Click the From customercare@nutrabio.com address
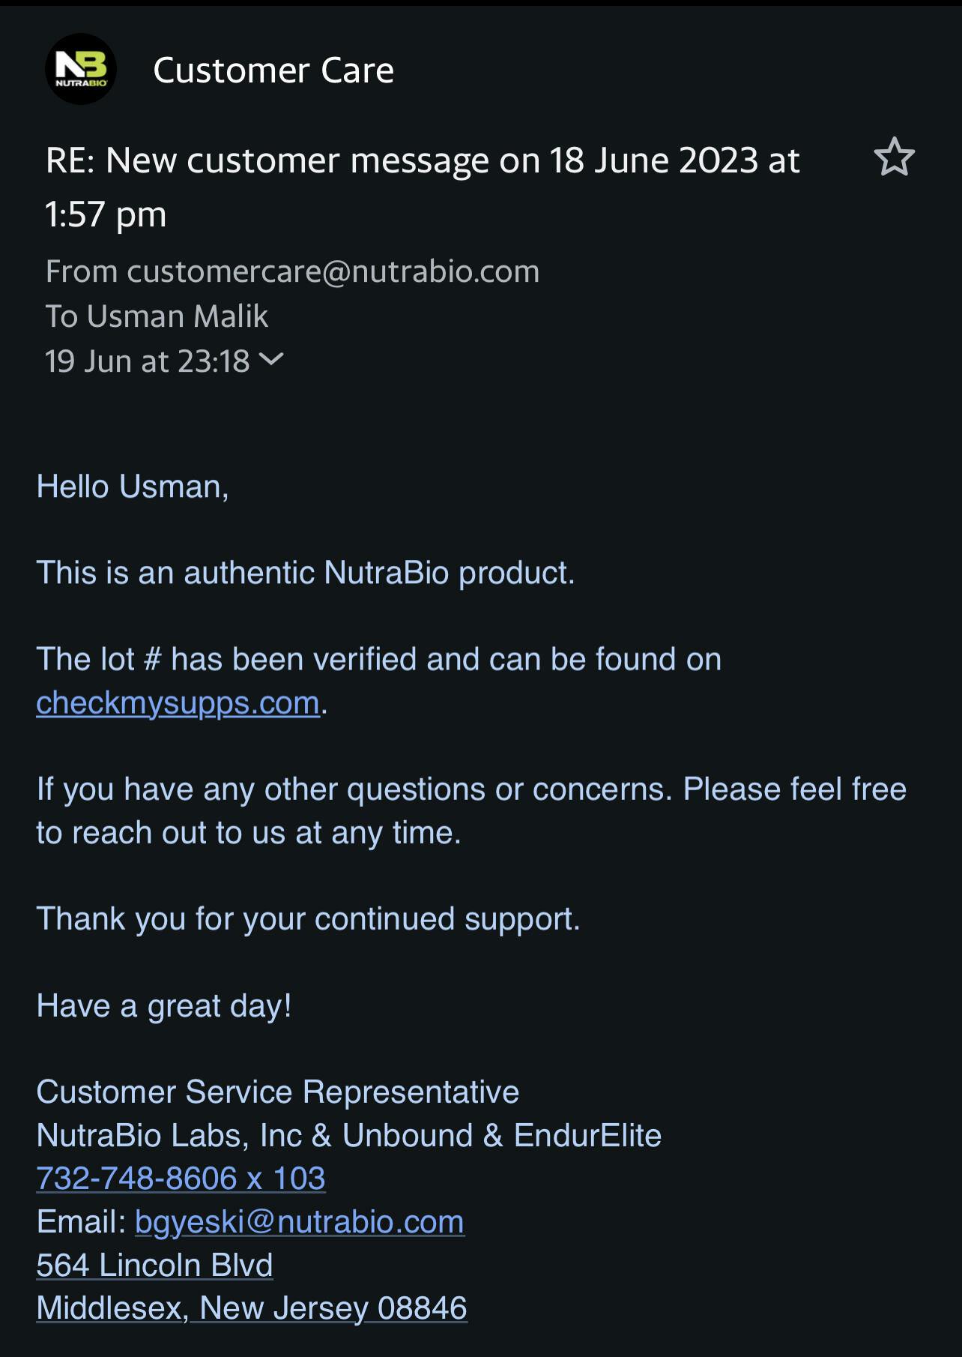The height and width of the screenshot is (1357, 962). pos(292,271)
